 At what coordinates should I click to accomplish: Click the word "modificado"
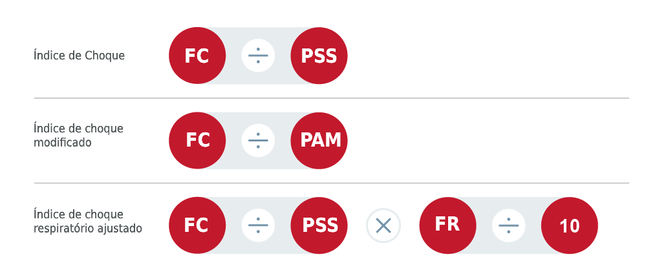click(62, 142)
